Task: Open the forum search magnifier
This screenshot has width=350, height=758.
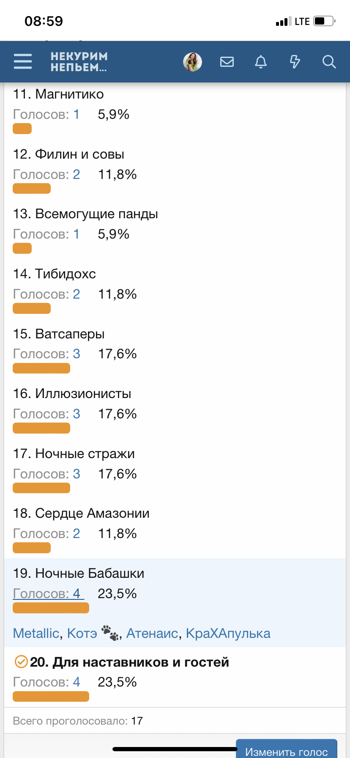Action: point(329,62)
